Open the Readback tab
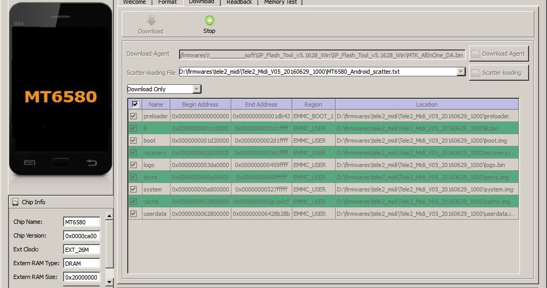 239,2
